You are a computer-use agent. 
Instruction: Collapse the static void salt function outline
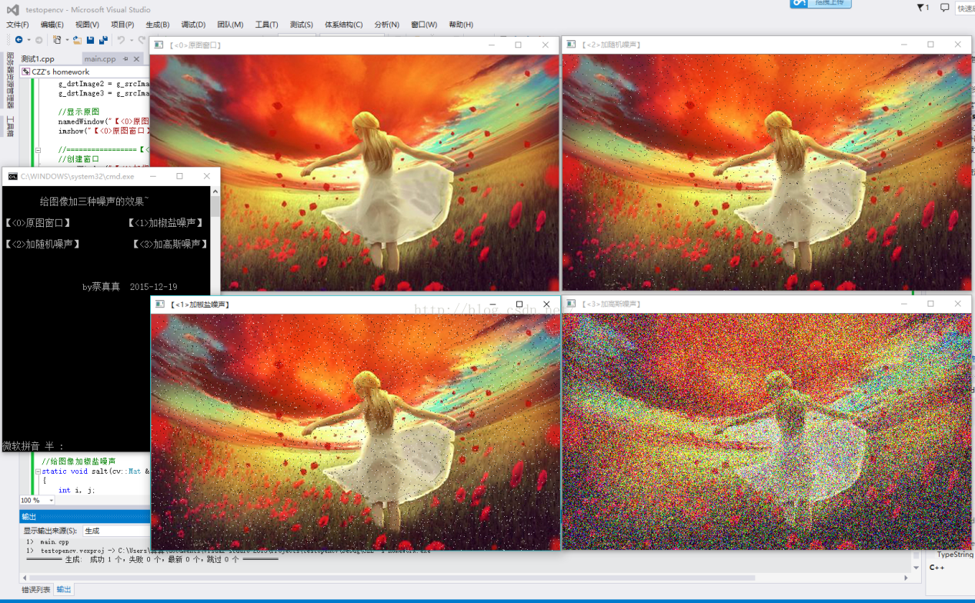[x=37, y=471]
